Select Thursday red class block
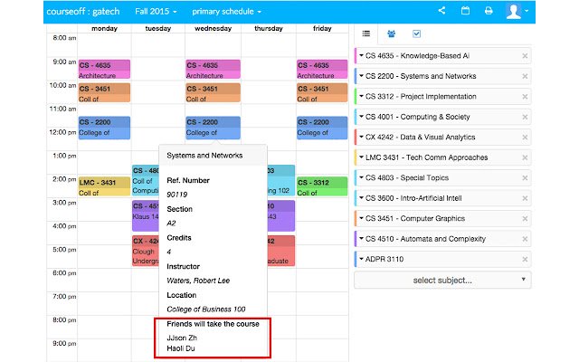Viewport: 579px width, 362px height. [281, 251]
